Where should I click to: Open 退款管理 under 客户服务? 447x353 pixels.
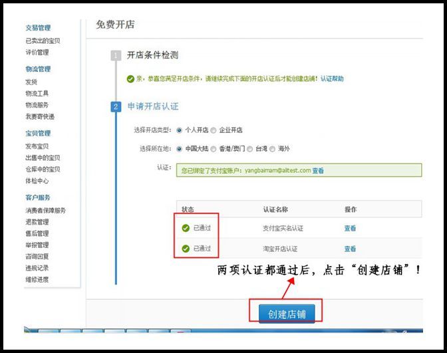[37, 222]
